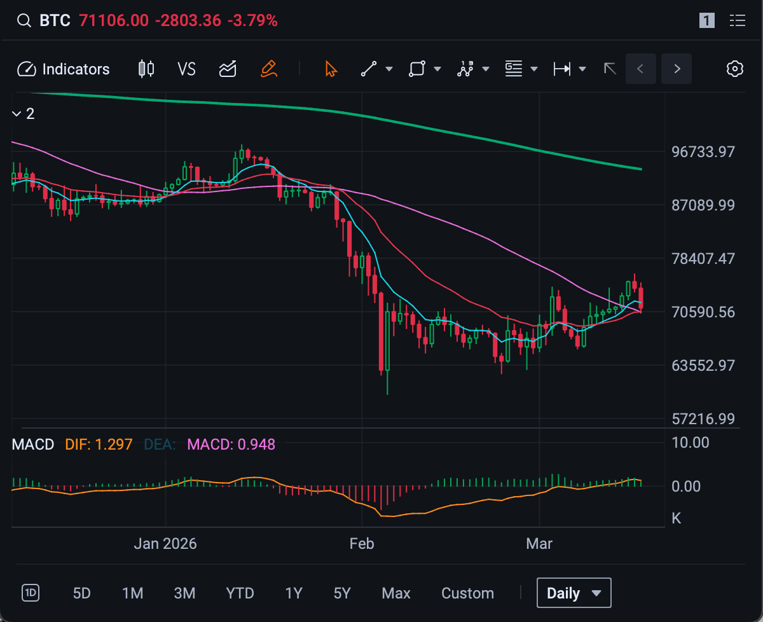Open the Daily interval dropdown

click(574, 593)
